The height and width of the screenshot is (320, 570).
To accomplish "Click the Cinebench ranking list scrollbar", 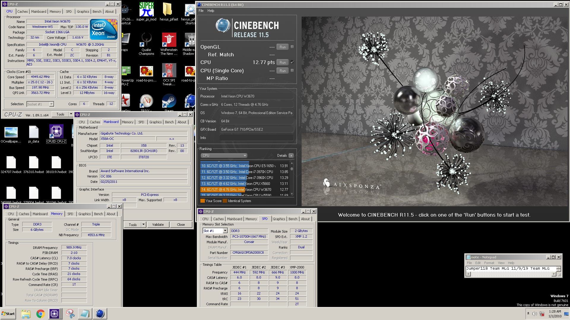I will click(292, 178).
